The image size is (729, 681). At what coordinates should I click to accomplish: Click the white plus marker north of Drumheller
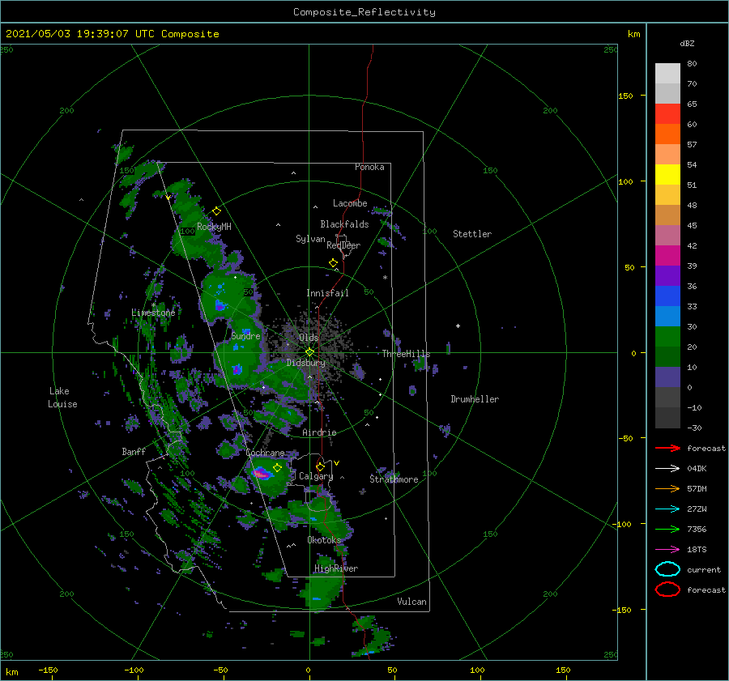458,326
